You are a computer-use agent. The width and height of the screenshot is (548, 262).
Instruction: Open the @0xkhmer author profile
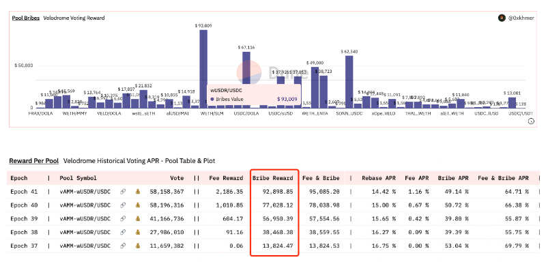(x=521, y=18)
